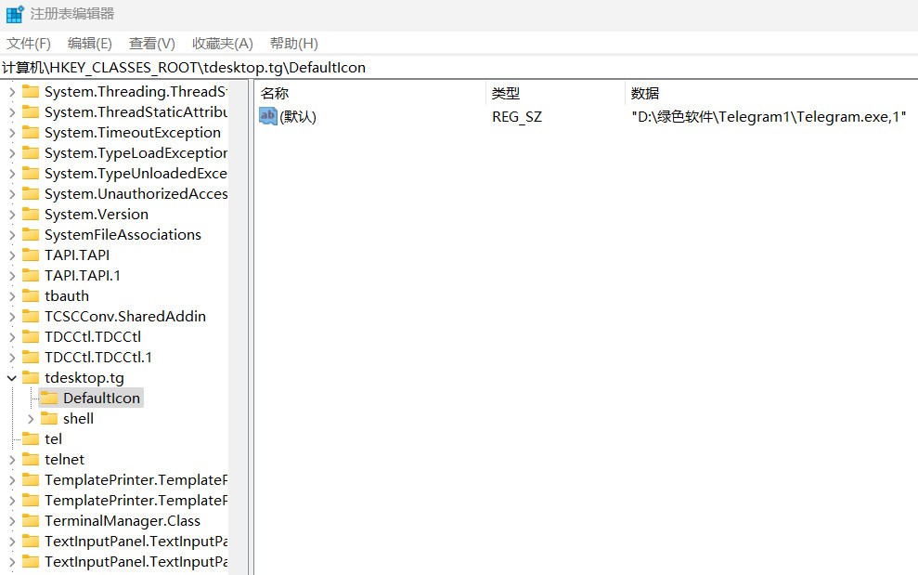The width and height of the screenshot is (918, 575).
Task: Expand the TAPI.TAPI.1 key
Action: tap(12, 276)
